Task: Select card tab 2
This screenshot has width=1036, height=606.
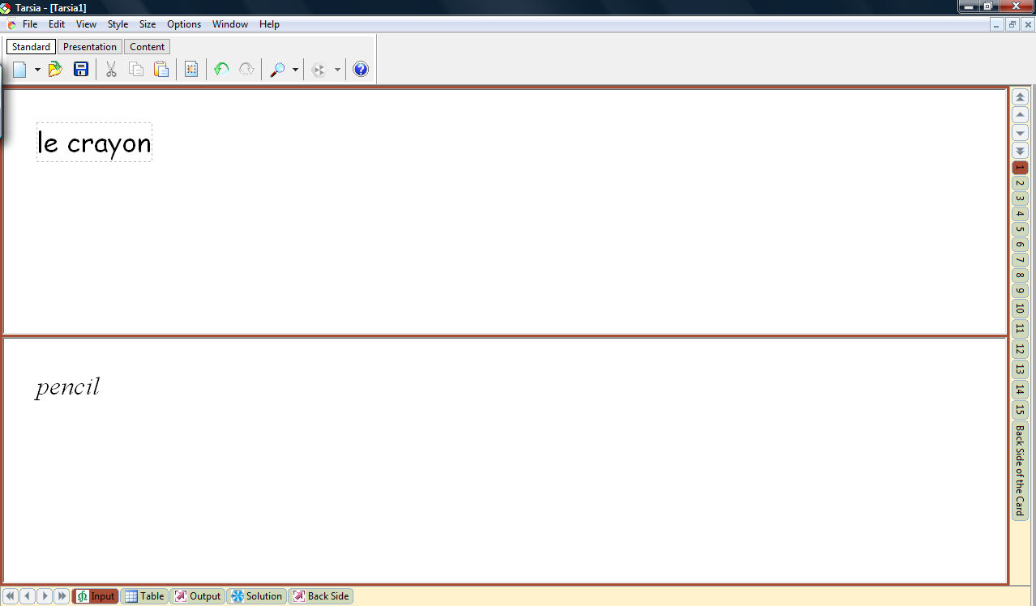Action: pos(1021,183)
